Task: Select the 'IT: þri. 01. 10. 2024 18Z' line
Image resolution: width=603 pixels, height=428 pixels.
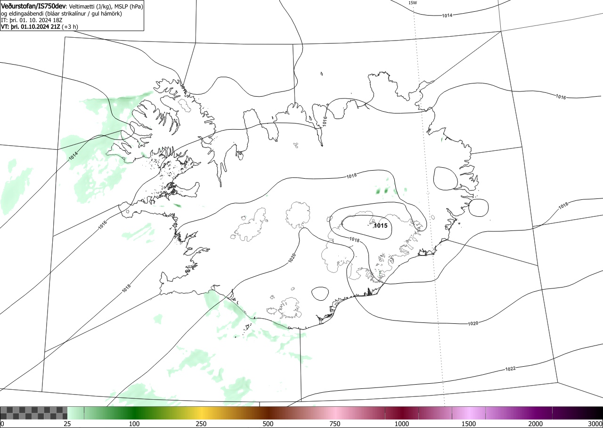Action: [x=31, y=20]
